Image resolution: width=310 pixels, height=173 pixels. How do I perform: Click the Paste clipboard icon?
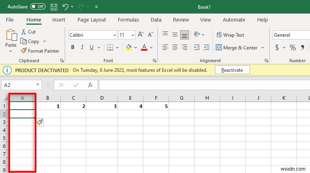click(x=11, y=35)
